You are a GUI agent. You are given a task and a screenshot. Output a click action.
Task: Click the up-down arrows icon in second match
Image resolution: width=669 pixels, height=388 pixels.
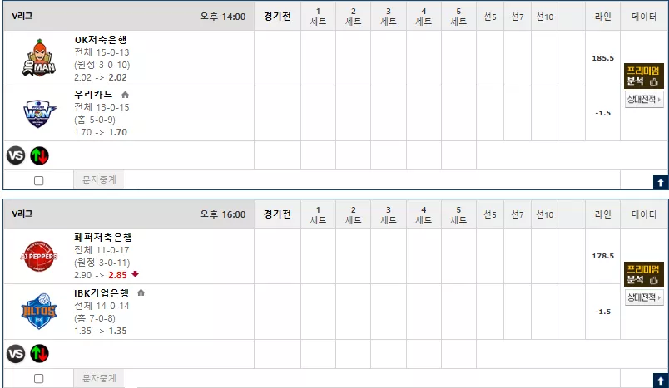pos(39,353)
